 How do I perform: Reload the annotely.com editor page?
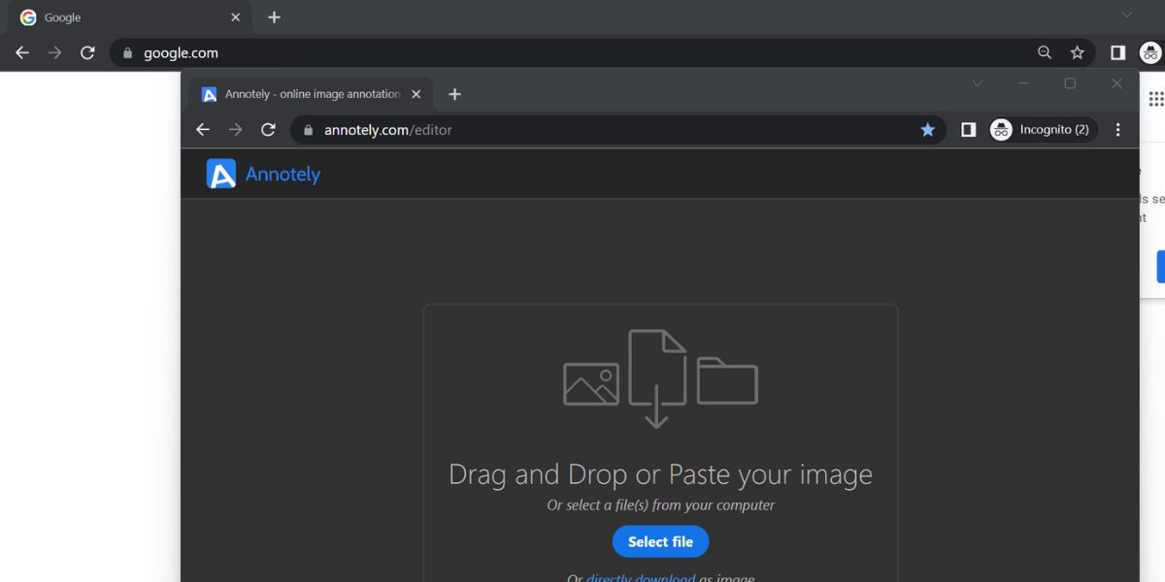(x=269, y=130)
